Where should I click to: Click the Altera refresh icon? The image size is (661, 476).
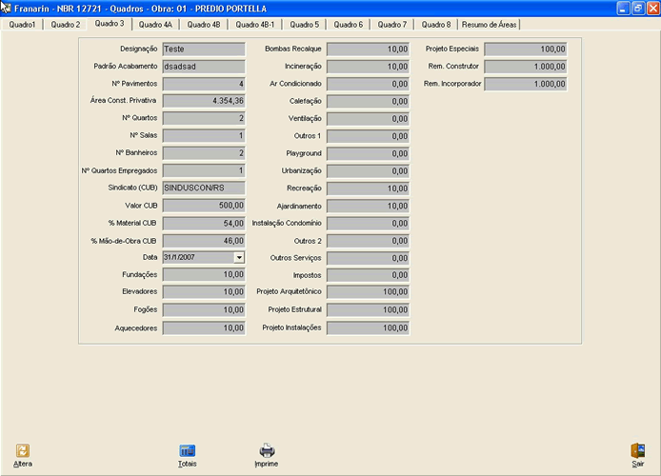[23, 450]
